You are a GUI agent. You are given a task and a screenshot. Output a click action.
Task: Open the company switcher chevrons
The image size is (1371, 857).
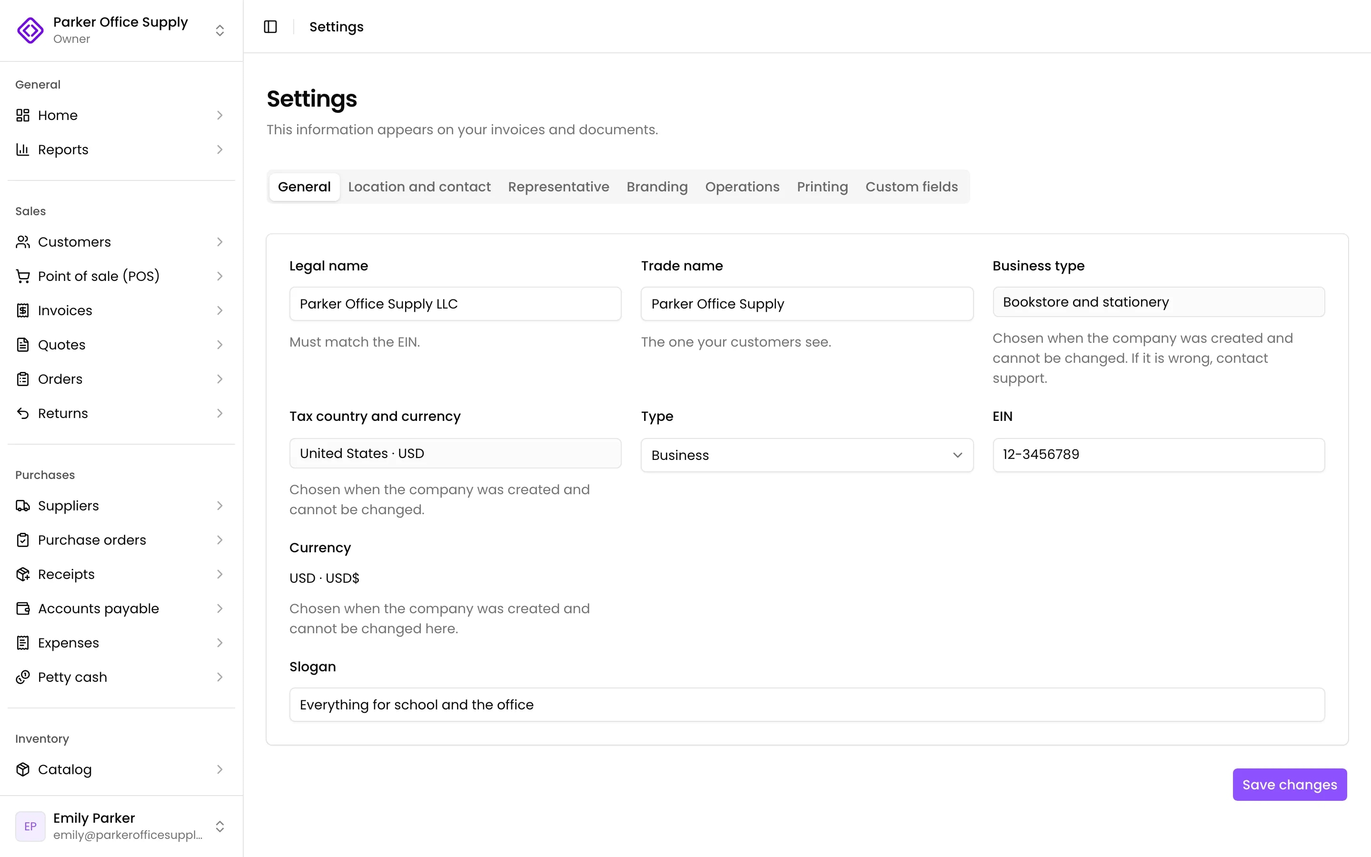[220, 30]
